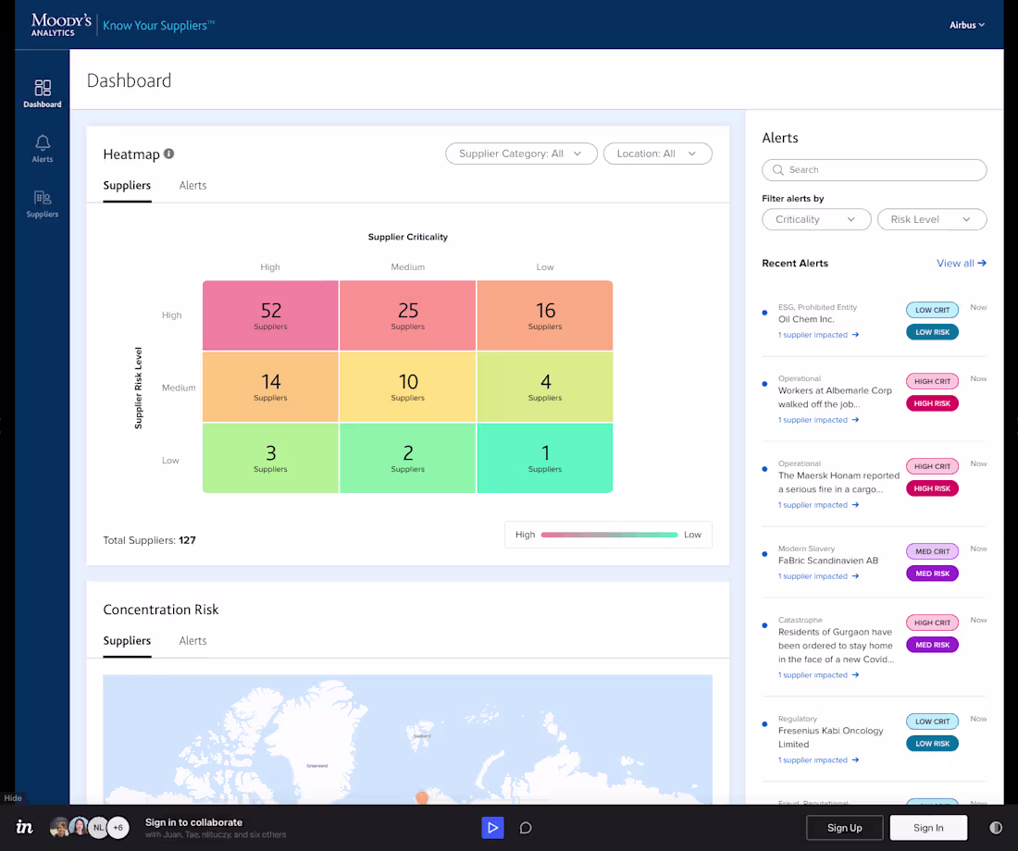Hide the collaboration bar using the Hide tab
The width and height of the screenshot is (1018, 851).
click(x=12, y=797)
